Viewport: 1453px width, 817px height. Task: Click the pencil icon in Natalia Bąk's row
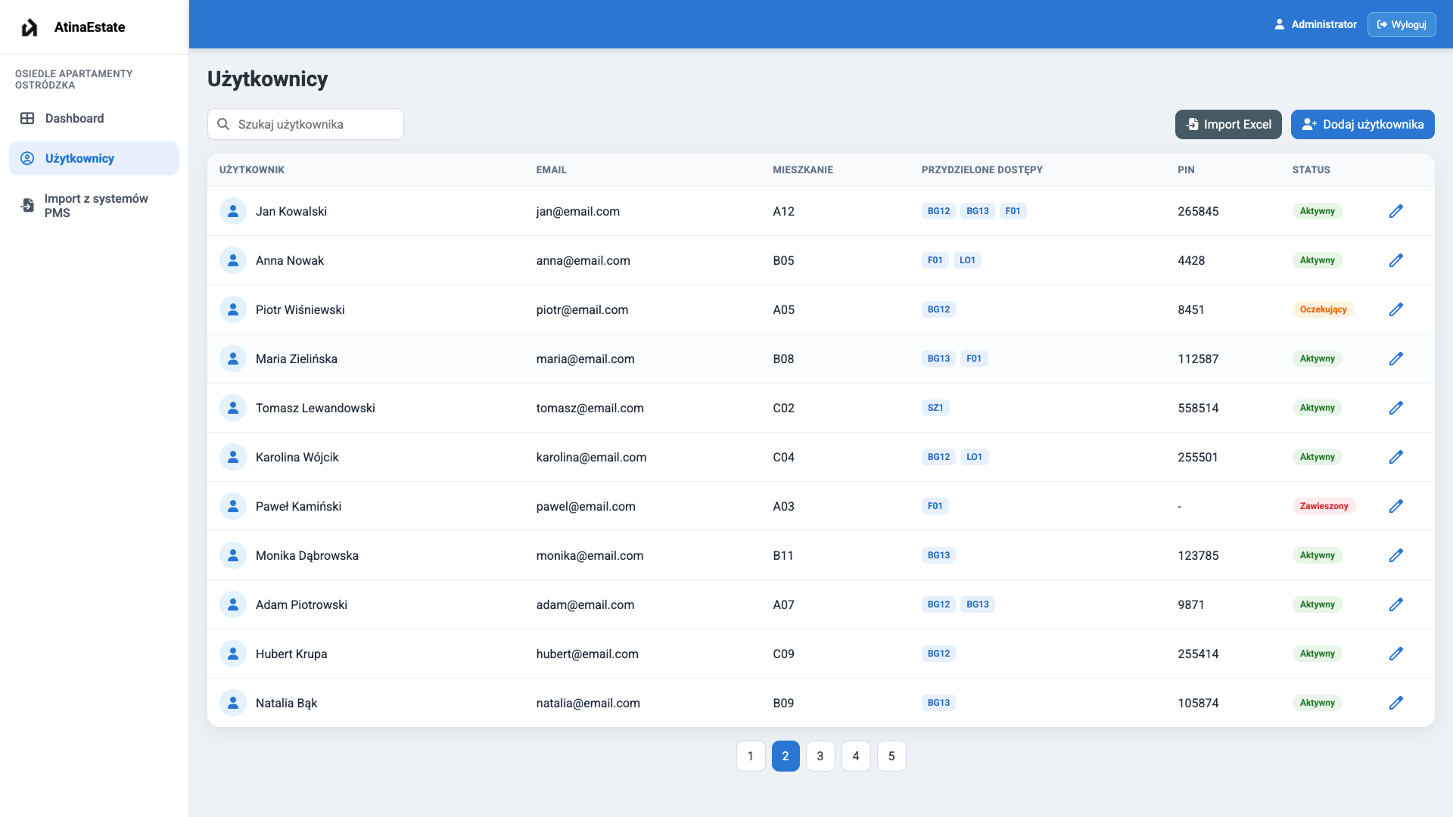tap(1395, 703)
